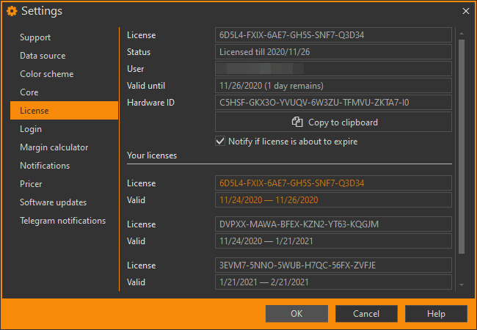Go to Core settings section

tap(29, 92)
